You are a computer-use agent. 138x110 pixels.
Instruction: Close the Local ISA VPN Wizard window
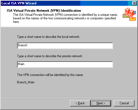coord(134,3)
